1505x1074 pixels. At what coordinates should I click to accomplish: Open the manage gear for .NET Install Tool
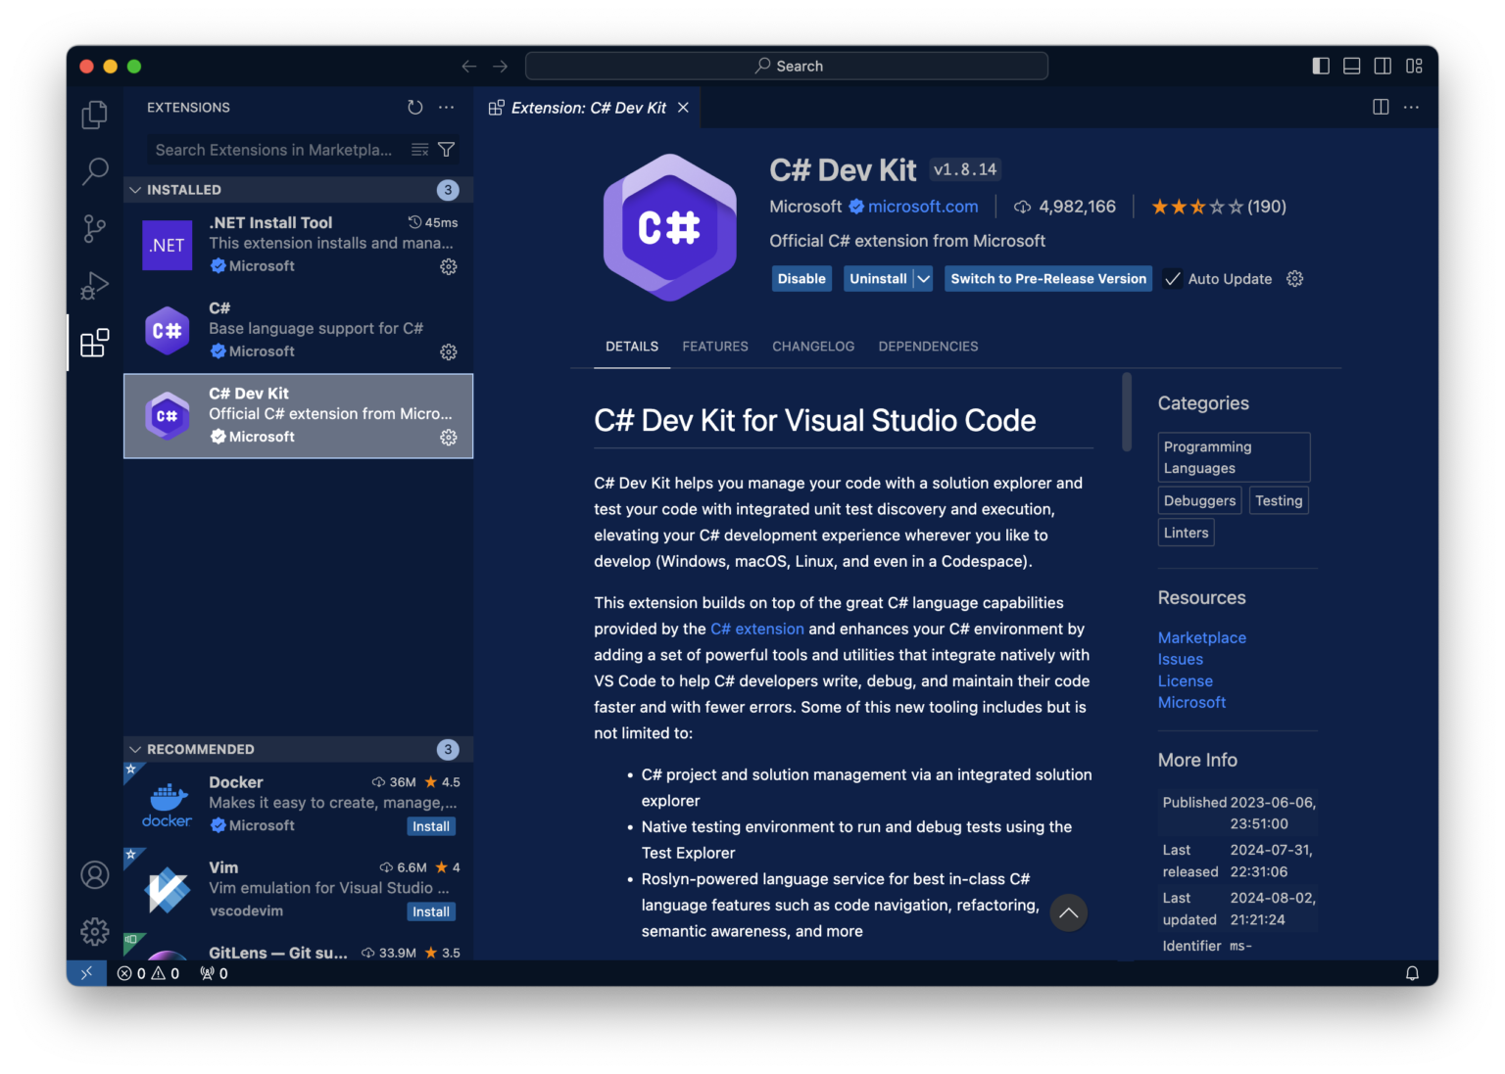pyautogui.click(x=449, y=266)
